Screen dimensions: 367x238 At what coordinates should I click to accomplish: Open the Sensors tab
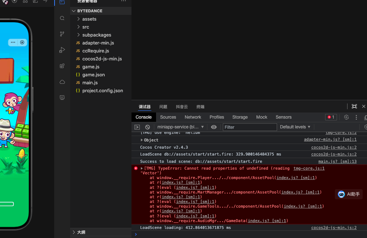pyautogui.click(x=284, y=117)
